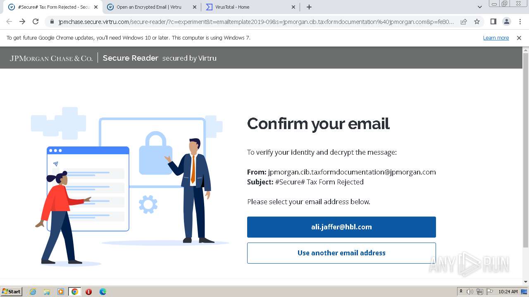Open a new tab with plus button
529x297 pixels.
[x=309, y=7]
